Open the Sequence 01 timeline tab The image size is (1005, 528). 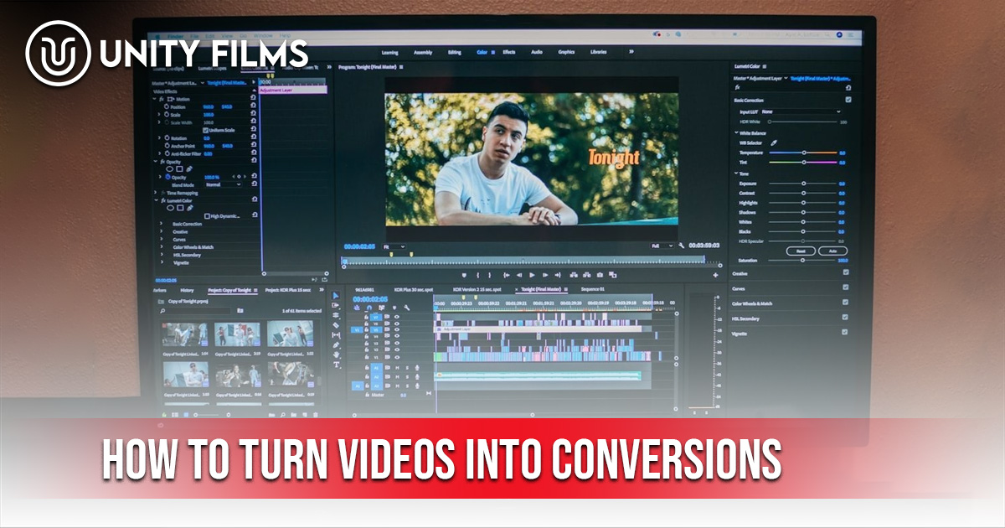pos(593,288)
